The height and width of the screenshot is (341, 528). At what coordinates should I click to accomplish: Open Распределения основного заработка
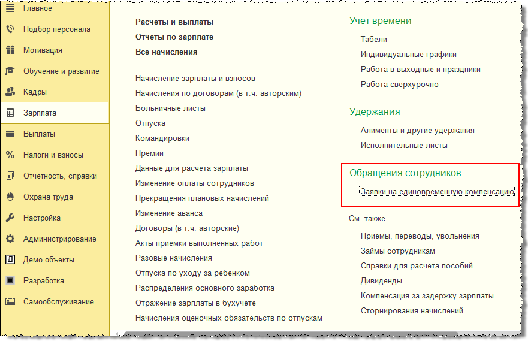pos(205,288)
